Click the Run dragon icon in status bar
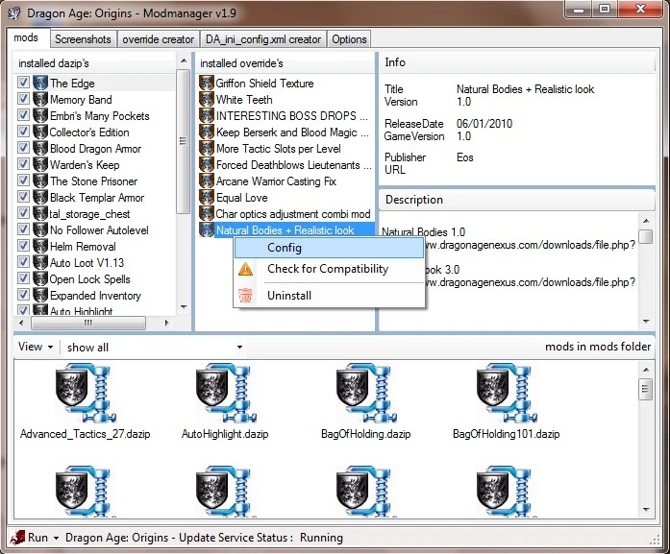This screenshot has height=554, width=670. click(x=17, y=538)
